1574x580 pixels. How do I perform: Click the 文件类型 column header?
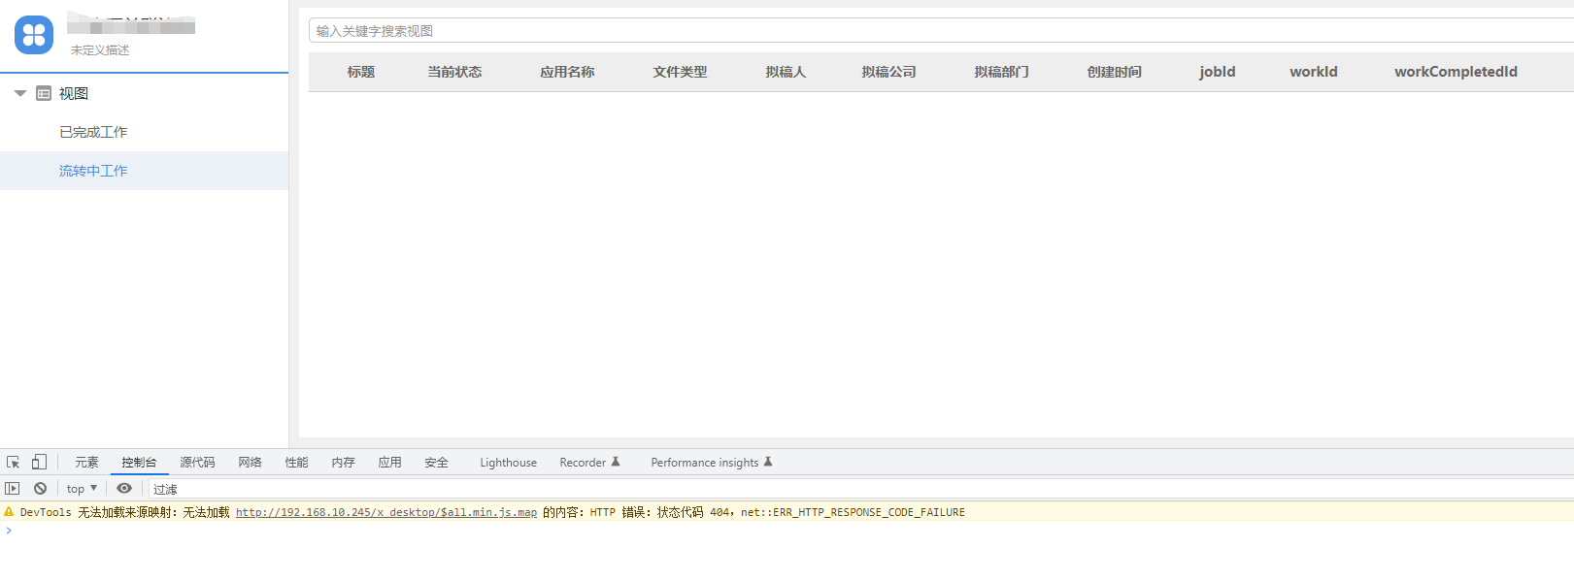(x=680, y=72)
